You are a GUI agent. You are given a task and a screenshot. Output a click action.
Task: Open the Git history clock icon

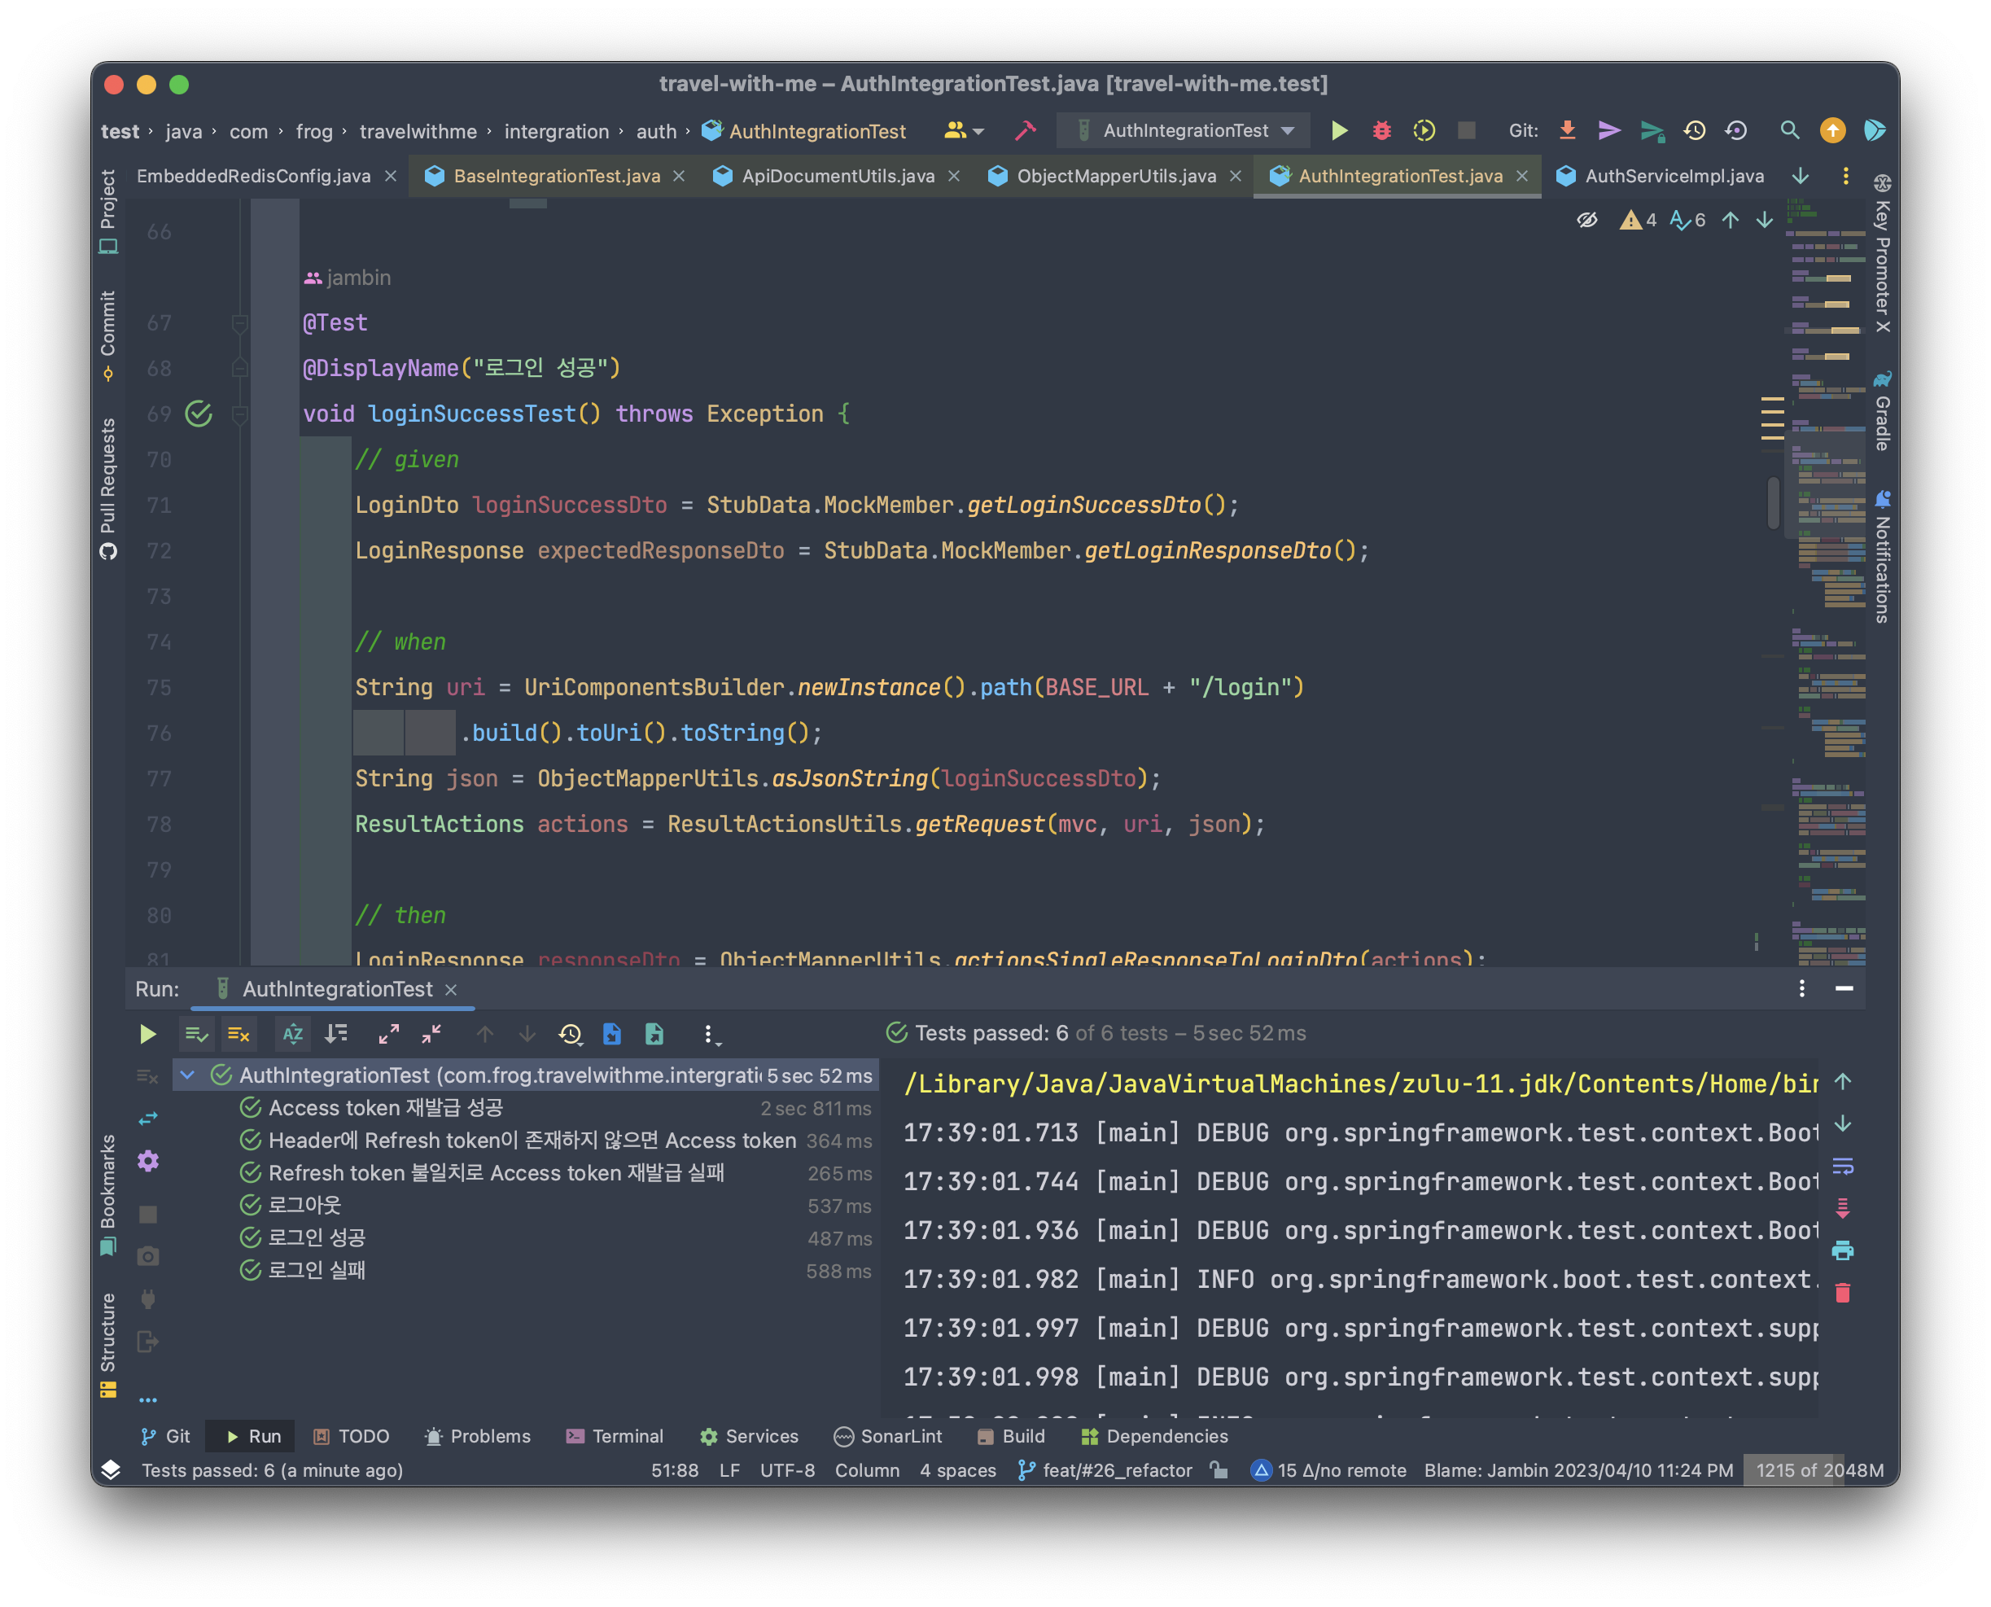pos(1694,130)
